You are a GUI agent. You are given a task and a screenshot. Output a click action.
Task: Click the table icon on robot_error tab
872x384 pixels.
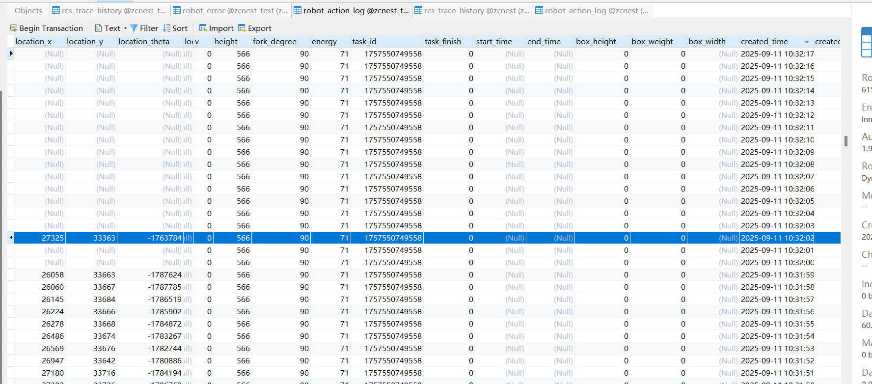[177, 10]
